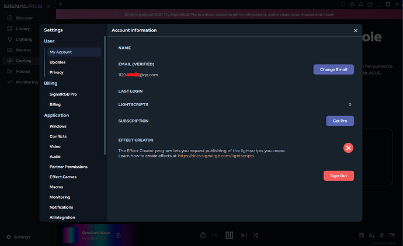
Task: Close the Account Information dialog
Action: tap(356, 30)
